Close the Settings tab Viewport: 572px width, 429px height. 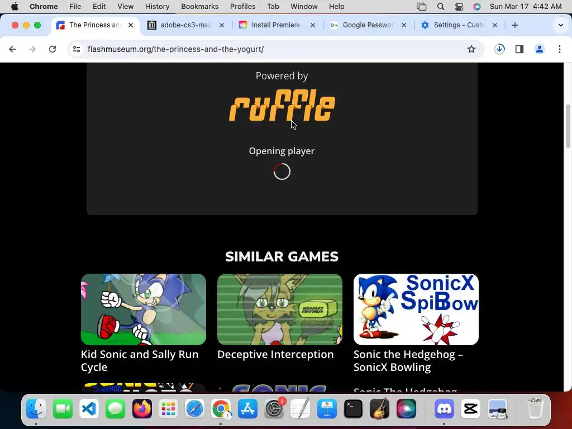click(495, 25)
